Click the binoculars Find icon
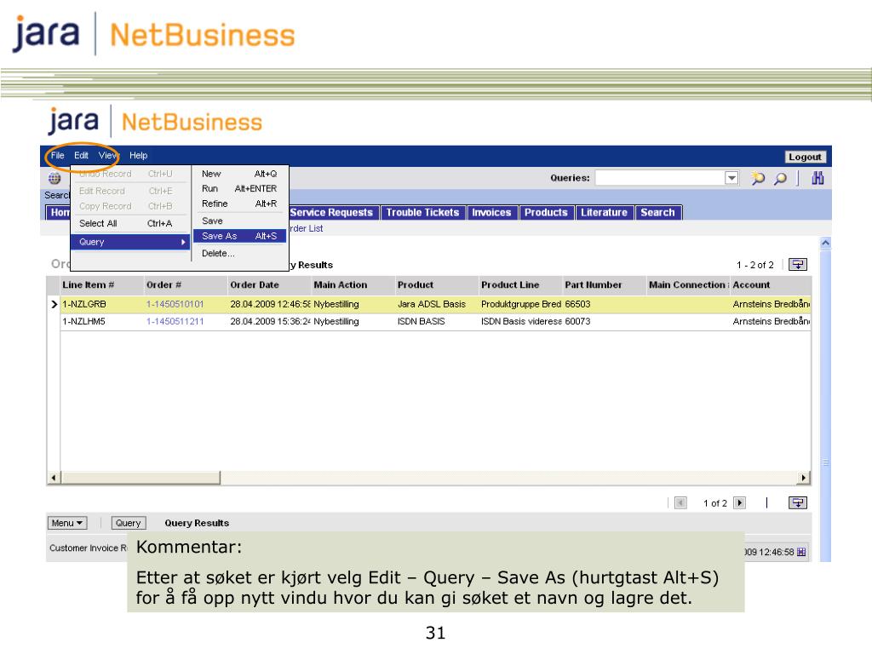Image resolution: width=872 pixels, height=654 pixels. pyautogui.click(x=817, y=178)
